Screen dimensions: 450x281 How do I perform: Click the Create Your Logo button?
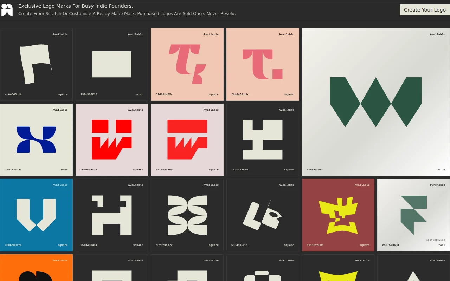pos(425,10)
